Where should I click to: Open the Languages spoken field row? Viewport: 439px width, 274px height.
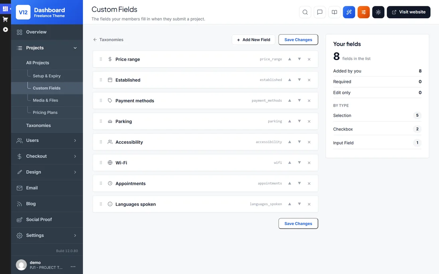[205, 204]
